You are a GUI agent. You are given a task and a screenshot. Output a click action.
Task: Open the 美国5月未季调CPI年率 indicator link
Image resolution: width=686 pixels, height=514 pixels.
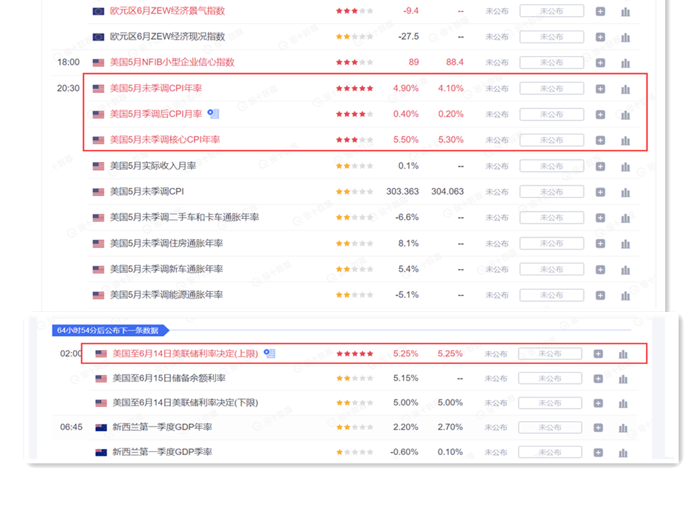(x=156, y=88)
